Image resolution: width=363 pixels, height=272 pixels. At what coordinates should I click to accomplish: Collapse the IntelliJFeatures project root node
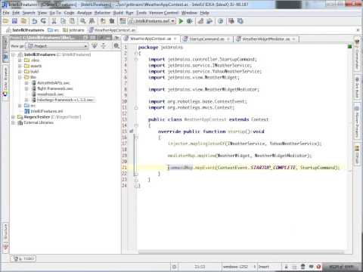(14, 54)
